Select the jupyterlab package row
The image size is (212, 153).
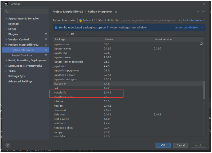[128, 66]
